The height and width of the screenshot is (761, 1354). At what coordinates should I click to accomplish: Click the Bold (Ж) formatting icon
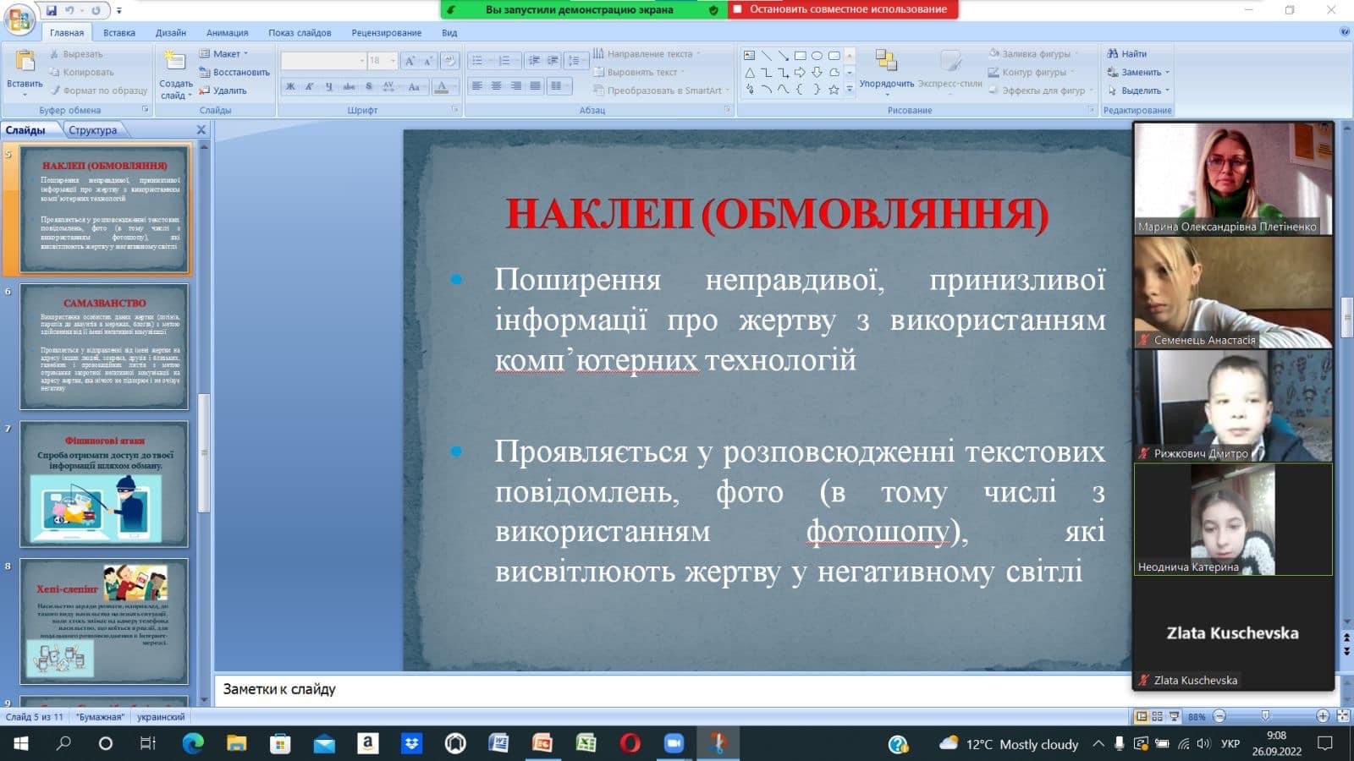290,86
